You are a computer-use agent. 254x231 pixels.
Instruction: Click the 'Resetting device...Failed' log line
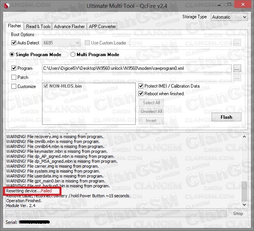29,191
